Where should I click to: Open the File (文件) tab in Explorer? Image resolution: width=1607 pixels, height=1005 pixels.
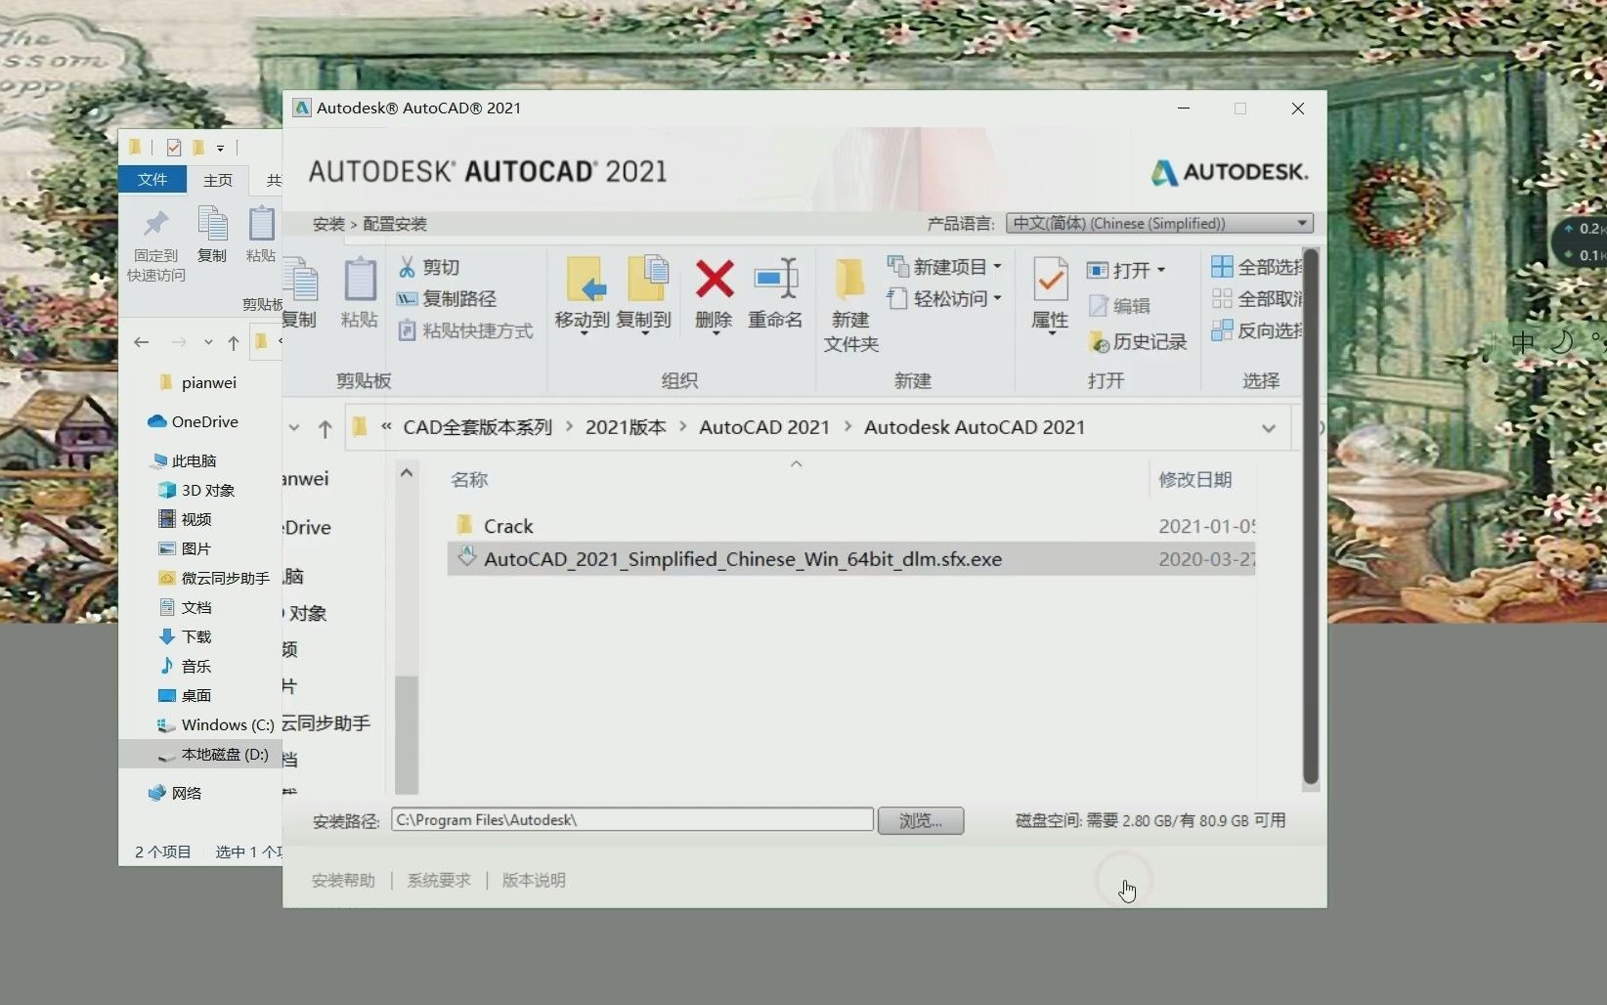(x=152, y=179)
